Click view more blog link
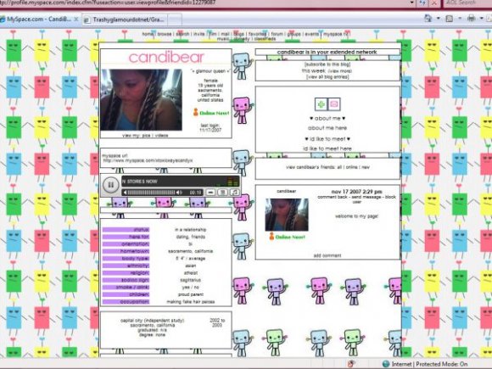Viewport: 492px width, 369px height. coord(340,71)
